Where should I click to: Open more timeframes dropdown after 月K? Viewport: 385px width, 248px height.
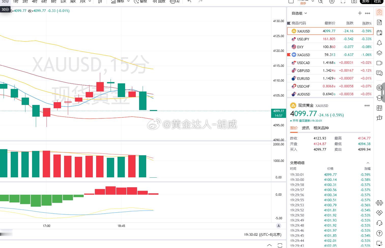(x=90, y=1)
